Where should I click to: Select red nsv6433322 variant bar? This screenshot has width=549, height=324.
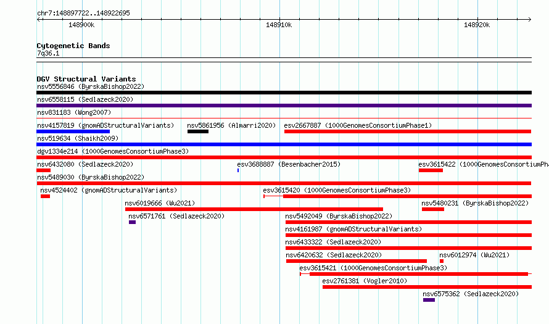click(408, 248)
